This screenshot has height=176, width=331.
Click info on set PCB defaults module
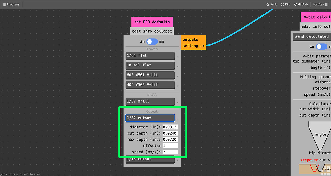pyautogui.click(x=148, y=31)
